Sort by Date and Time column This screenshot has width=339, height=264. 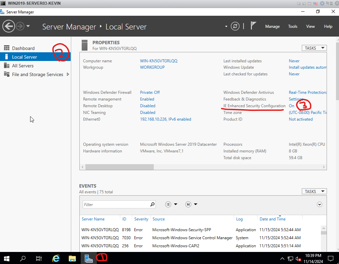pos(272,219)
